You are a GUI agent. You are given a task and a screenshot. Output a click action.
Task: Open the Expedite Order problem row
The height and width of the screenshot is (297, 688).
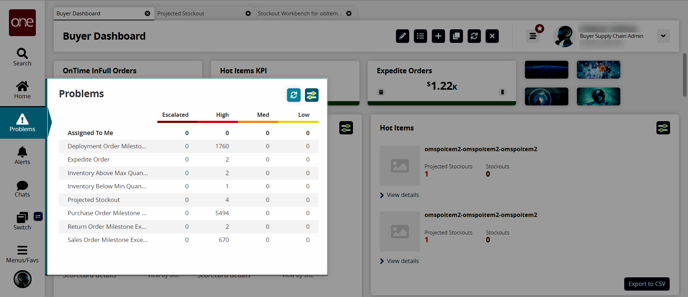click(188, 159)
